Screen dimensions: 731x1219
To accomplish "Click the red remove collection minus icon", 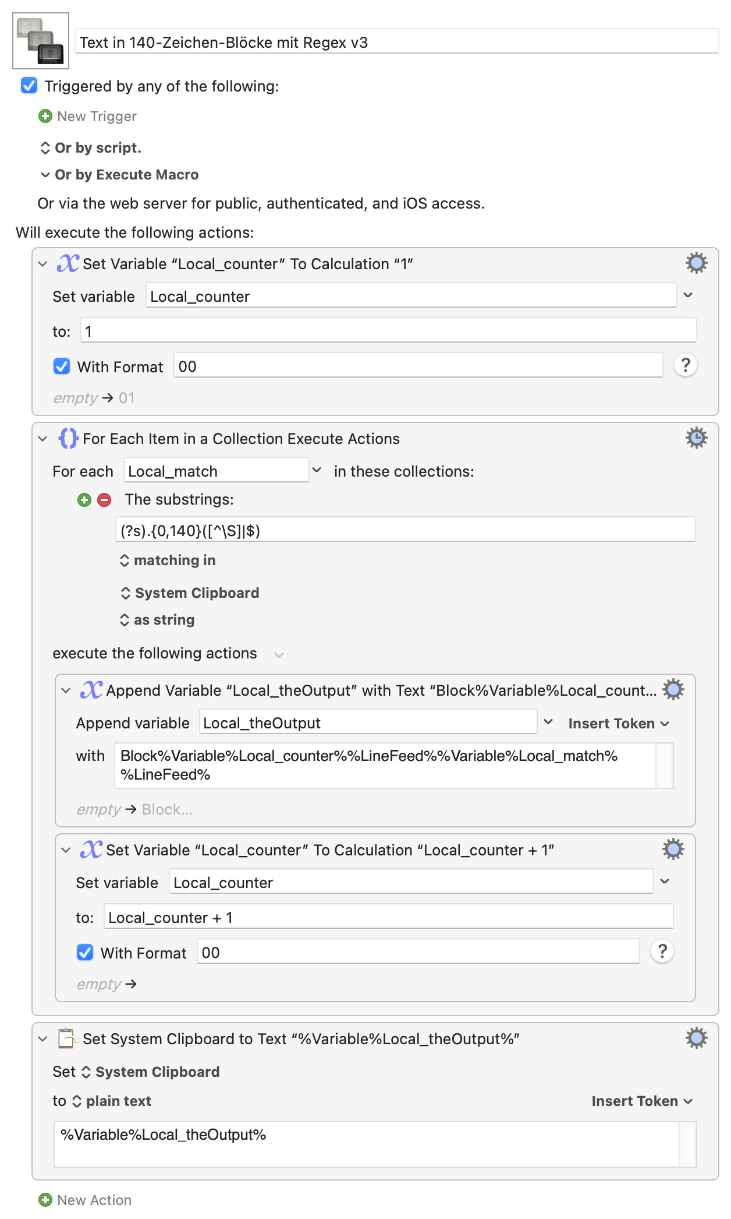I will (x=104, y=500).
